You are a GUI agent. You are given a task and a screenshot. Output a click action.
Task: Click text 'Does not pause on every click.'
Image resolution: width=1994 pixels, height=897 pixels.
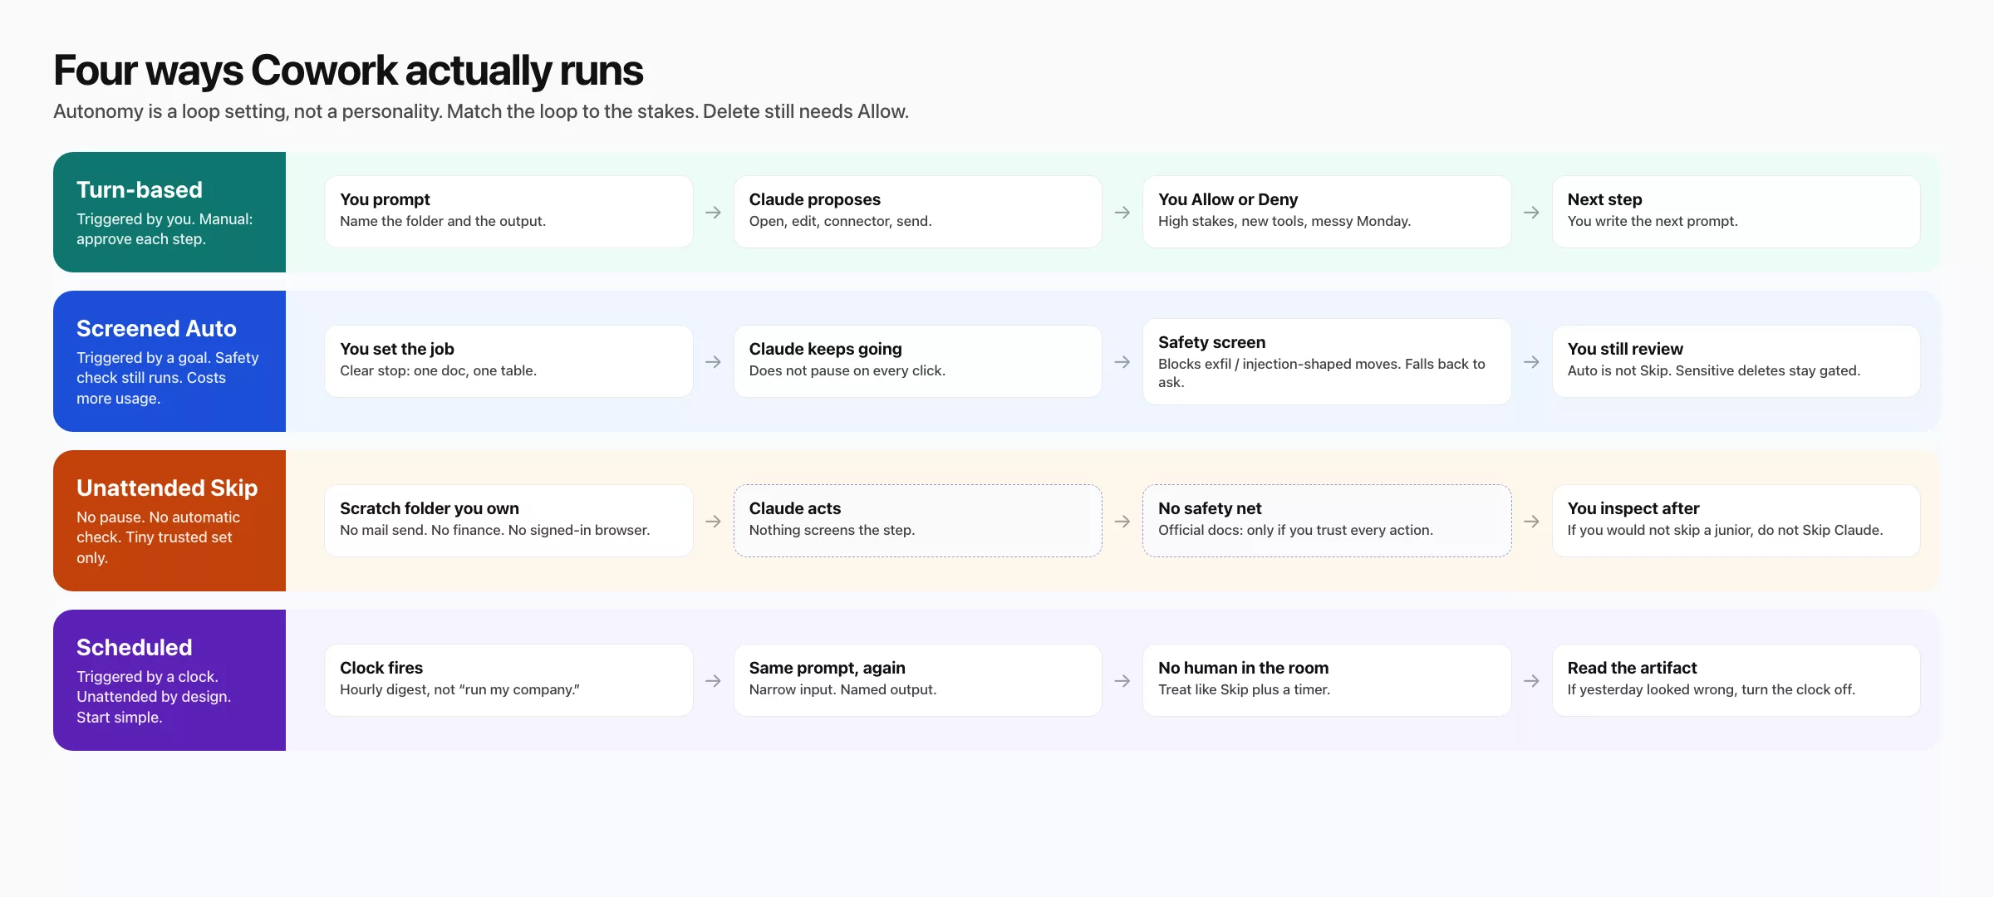847,370
